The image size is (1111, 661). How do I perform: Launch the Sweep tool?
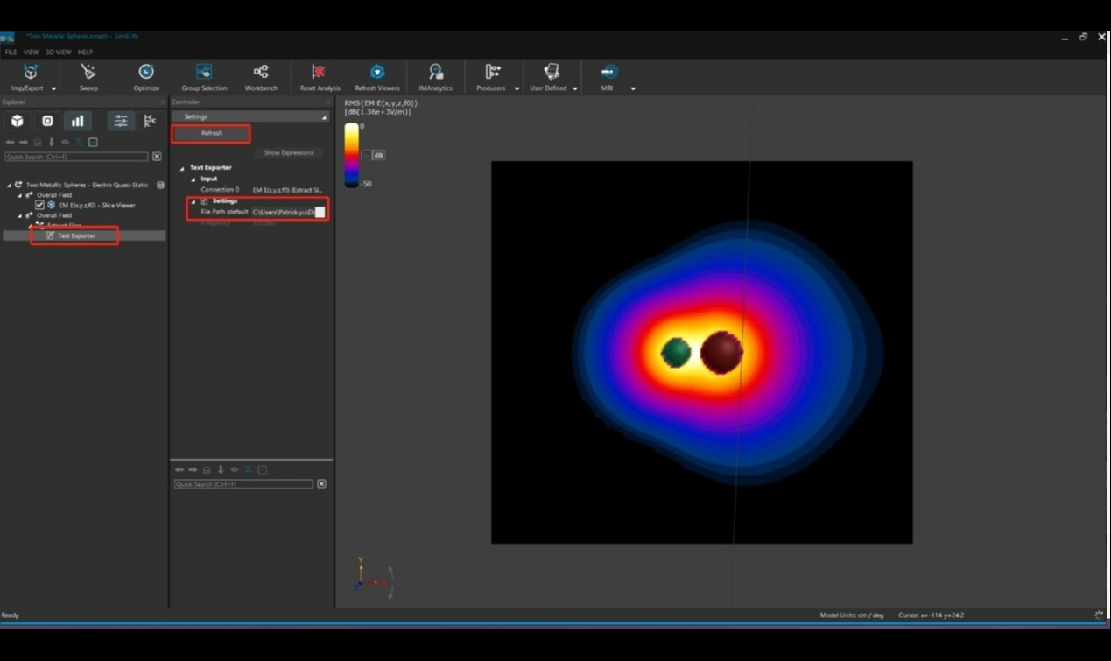(x=88, y=77)
